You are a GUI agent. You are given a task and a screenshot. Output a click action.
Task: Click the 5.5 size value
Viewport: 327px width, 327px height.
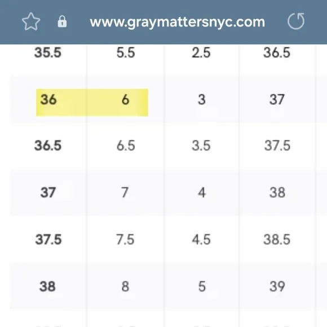tap(126, 52)
